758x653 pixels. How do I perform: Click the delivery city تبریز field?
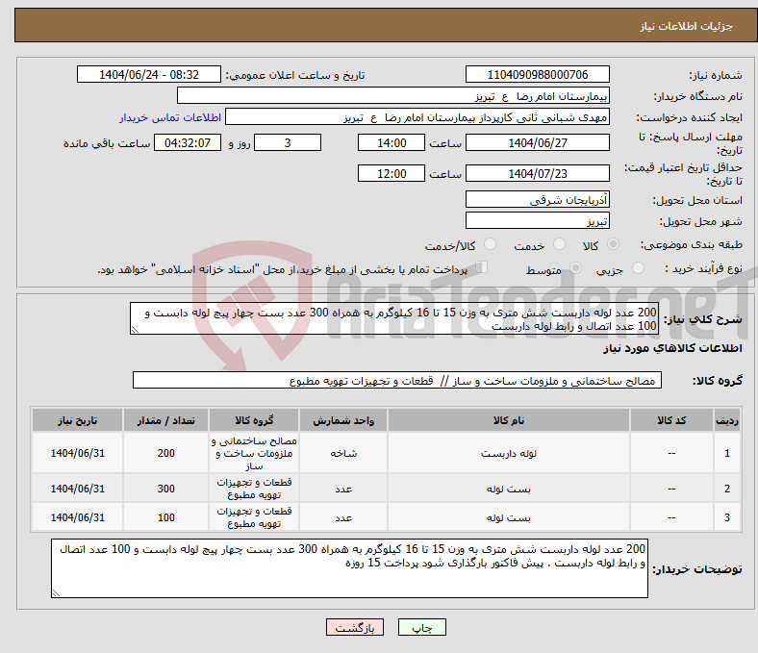coord(537,220)
